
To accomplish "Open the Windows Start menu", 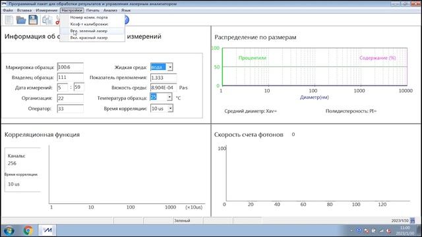I will (9, 230).
